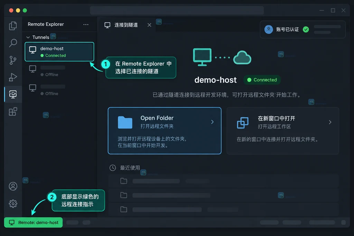The image size is (354, 236).
Task: Click the 最近使用 clock icon
Action: click(x=113, y=168)
